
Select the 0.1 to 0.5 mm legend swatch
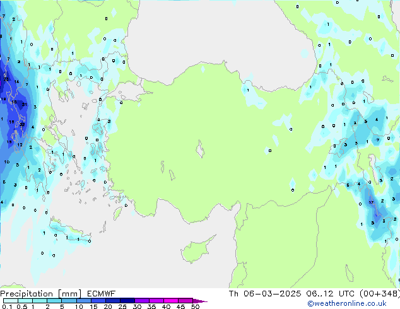tap(11, 301)
